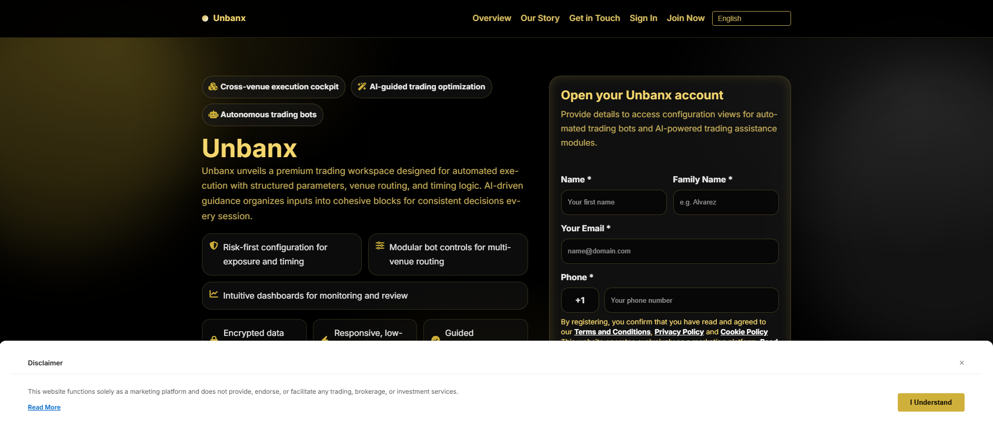
Task: Open the Privacy Policy link
Action: 679,332
